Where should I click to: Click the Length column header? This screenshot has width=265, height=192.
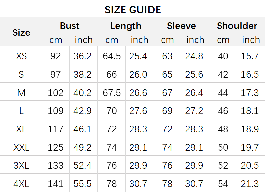(126, 26)
